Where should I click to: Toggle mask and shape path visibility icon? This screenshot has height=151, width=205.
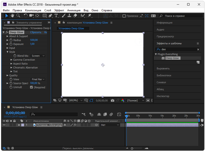click(x=91, y=100)
